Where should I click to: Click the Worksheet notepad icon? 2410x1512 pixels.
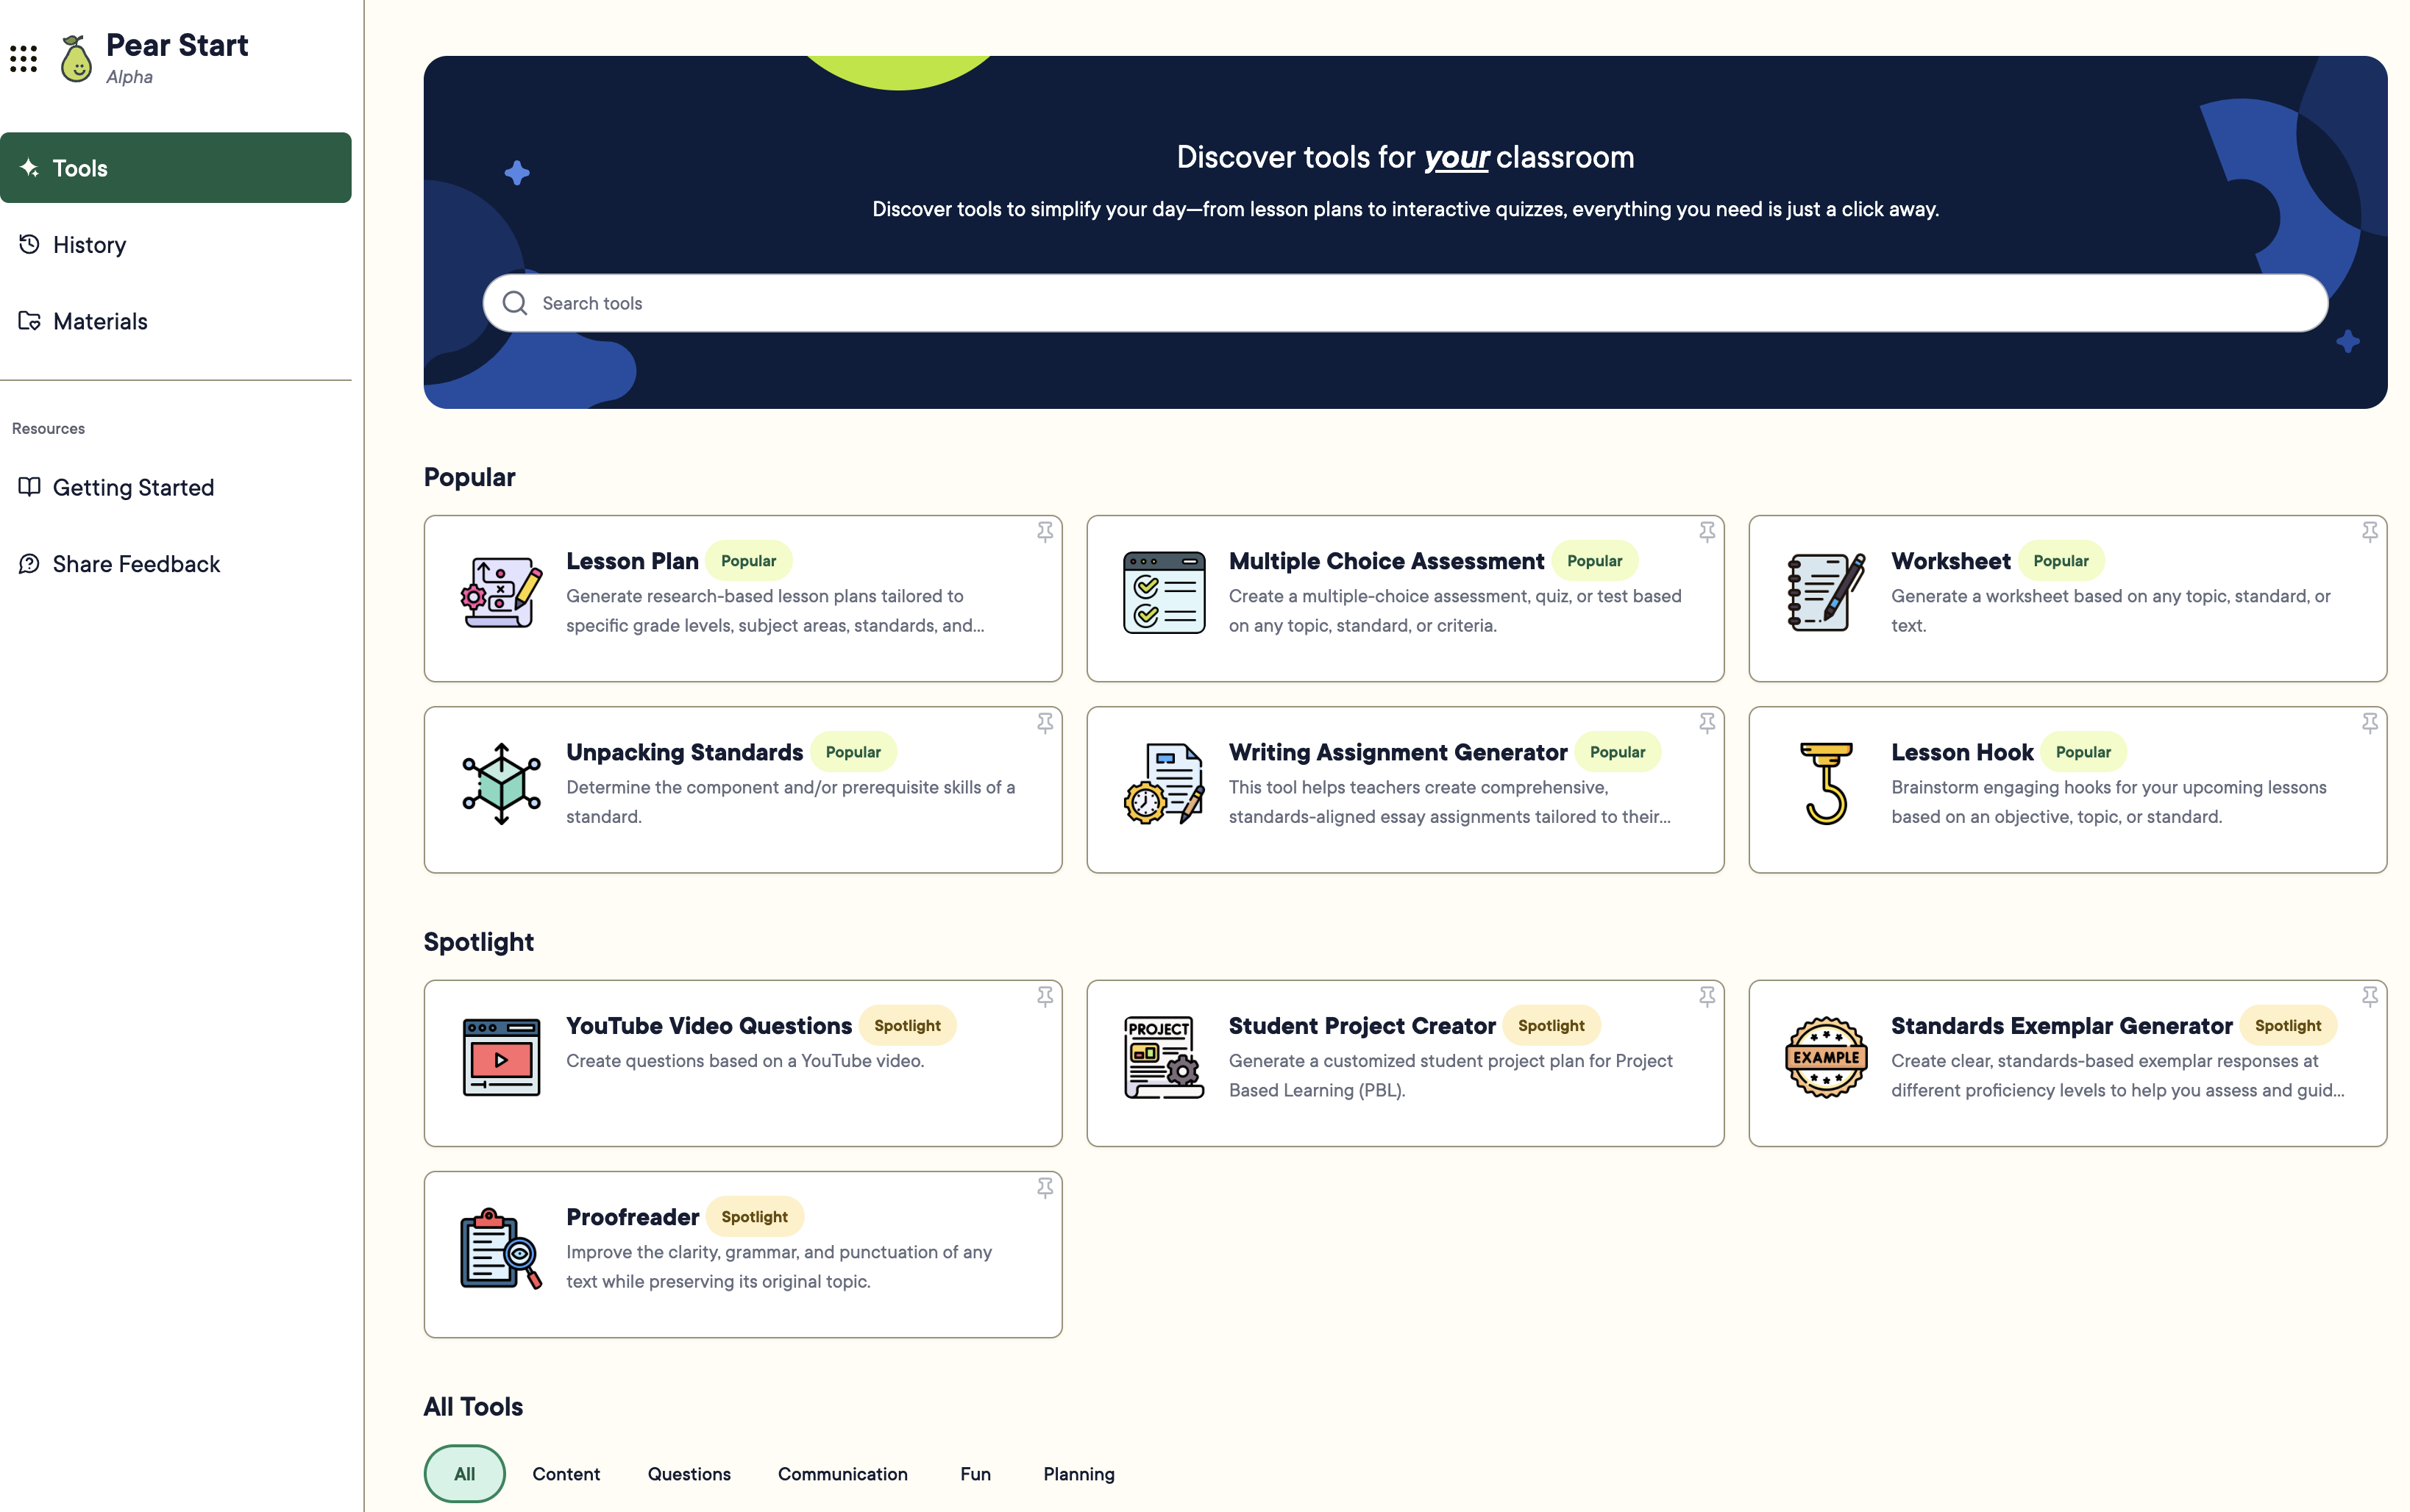[1824, 592]
